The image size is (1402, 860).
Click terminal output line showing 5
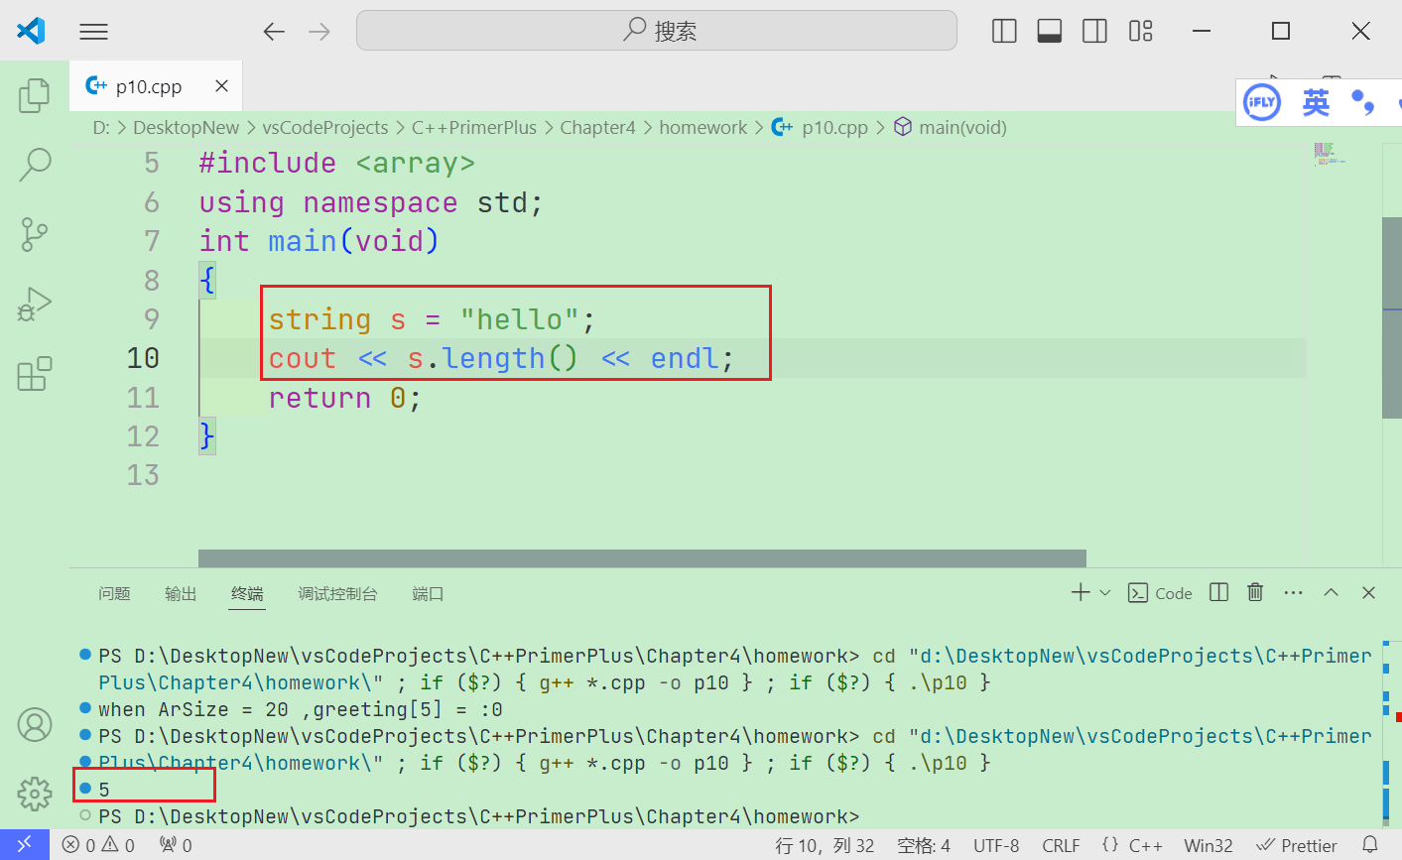[104, 790]
